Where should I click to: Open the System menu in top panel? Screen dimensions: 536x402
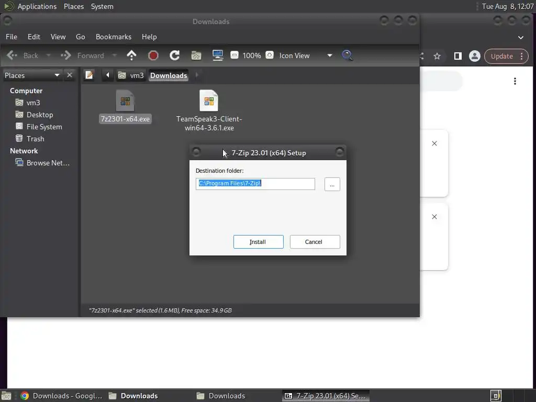point(102,6)
